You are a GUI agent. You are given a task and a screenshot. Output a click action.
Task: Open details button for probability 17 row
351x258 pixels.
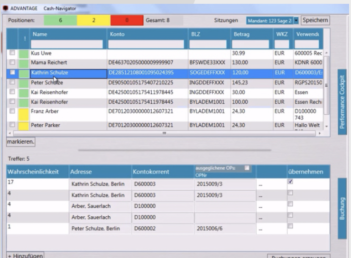[x=260, y=184]
